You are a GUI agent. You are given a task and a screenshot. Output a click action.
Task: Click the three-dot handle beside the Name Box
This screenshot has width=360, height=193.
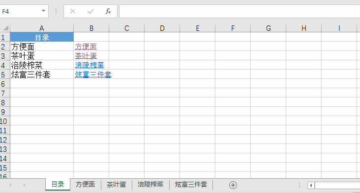tap(56, 11)
